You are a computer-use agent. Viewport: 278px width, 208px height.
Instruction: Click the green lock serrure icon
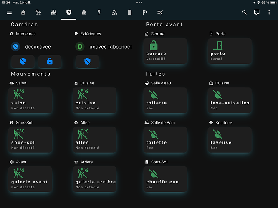click(154, 45)
